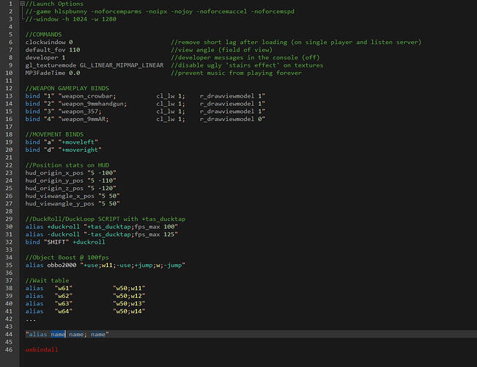This screenshot has height=367, width=477.
Task: Click 'default_fov 110' on line 7
Action: pos(53,50)
